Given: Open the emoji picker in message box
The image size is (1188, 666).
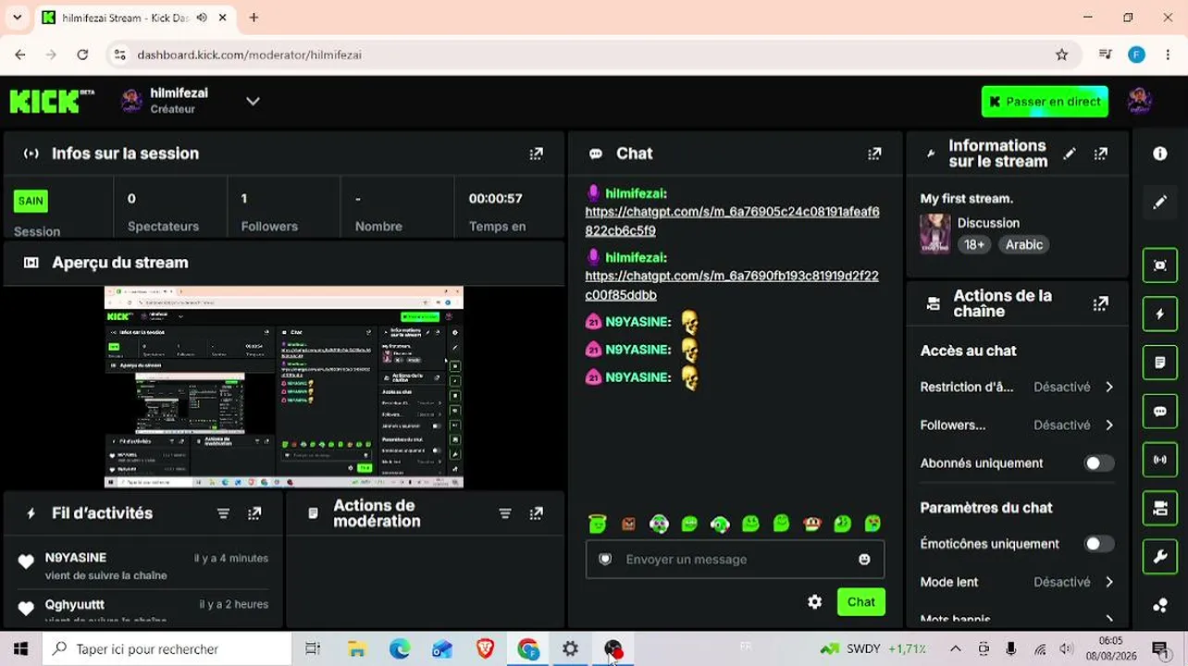Looking at the screenshot, I should (x=864, y=560).
